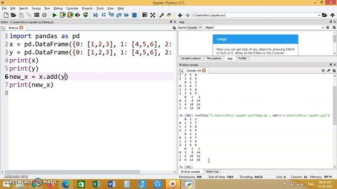Change to parent directory up arrow

[332, 15]
